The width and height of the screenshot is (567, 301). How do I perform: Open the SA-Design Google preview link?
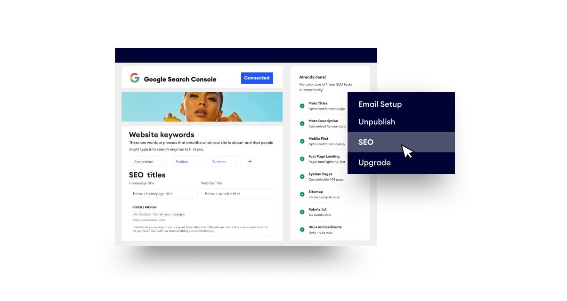pyautogui.click(x=159, y=214)
